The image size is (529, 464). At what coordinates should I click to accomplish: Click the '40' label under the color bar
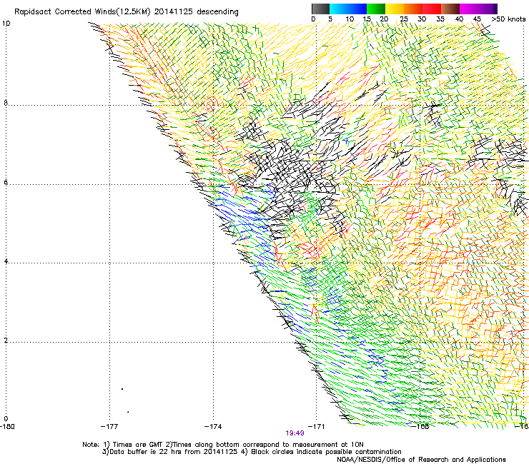click(x=459, y=19)
